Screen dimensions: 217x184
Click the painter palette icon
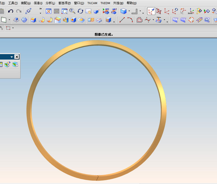(199, 11)
